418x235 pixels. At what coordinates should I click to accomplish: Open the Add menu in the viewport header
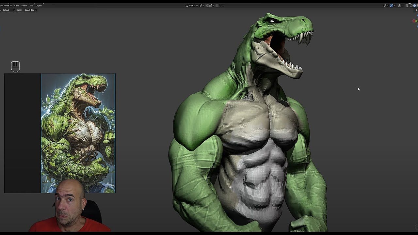(x=31, y=6)
